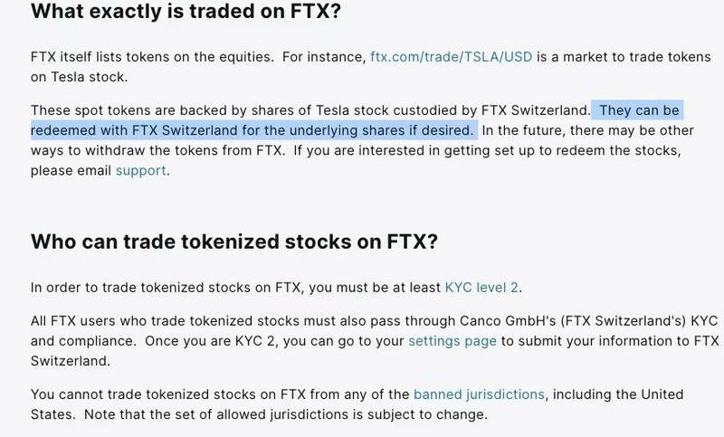The height and width of the screenshot is (437, 724).
Task: Click the words "please email" before support
Action: pos(71,170)
